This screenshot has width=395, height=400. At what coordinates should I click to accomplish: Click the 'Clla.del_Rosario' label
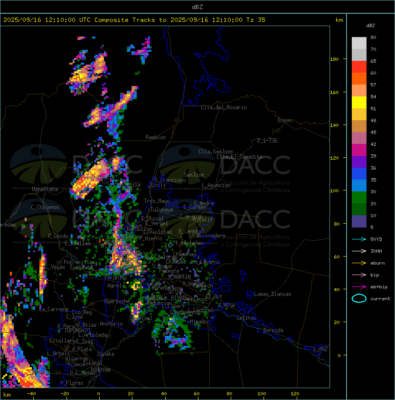(224, 107)
